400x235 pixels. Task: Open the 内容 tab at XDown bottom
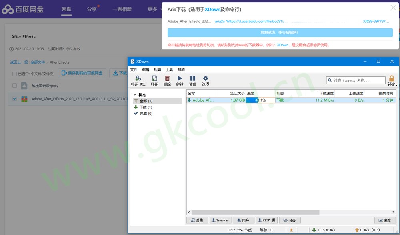pyautogui.click(x=290, y=220)
